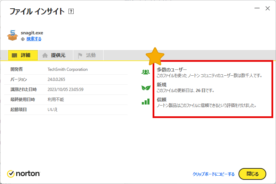Click the 最終使用日時 label

coord(23,100)
